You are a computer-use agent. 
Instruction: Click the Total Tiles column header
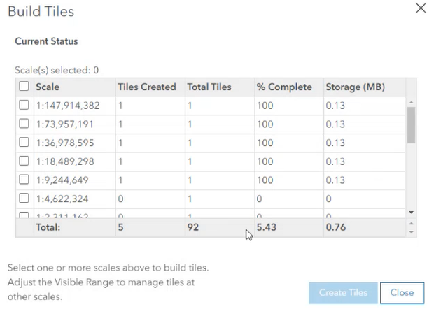tap(209, 87)
